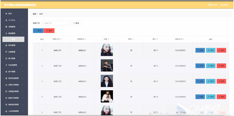The width and height of the screenshot is (234, 116).
Task: Sort the table by 销售姓名 column arrows
Action: pos(86,39)
